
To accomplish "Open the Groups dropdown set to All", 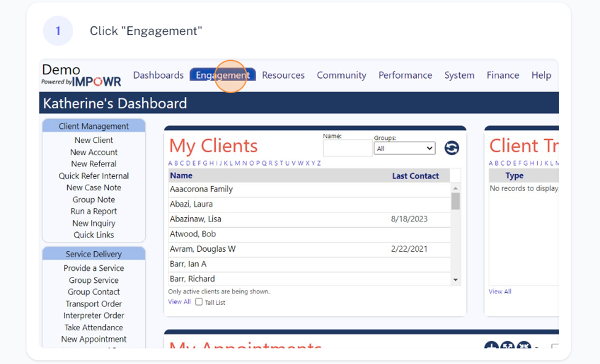I will pyautogui.click(x=404, y=149).
